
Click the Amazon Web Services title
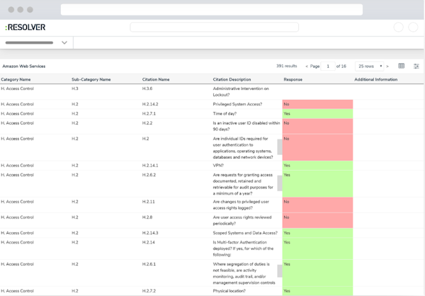point(24,66)
